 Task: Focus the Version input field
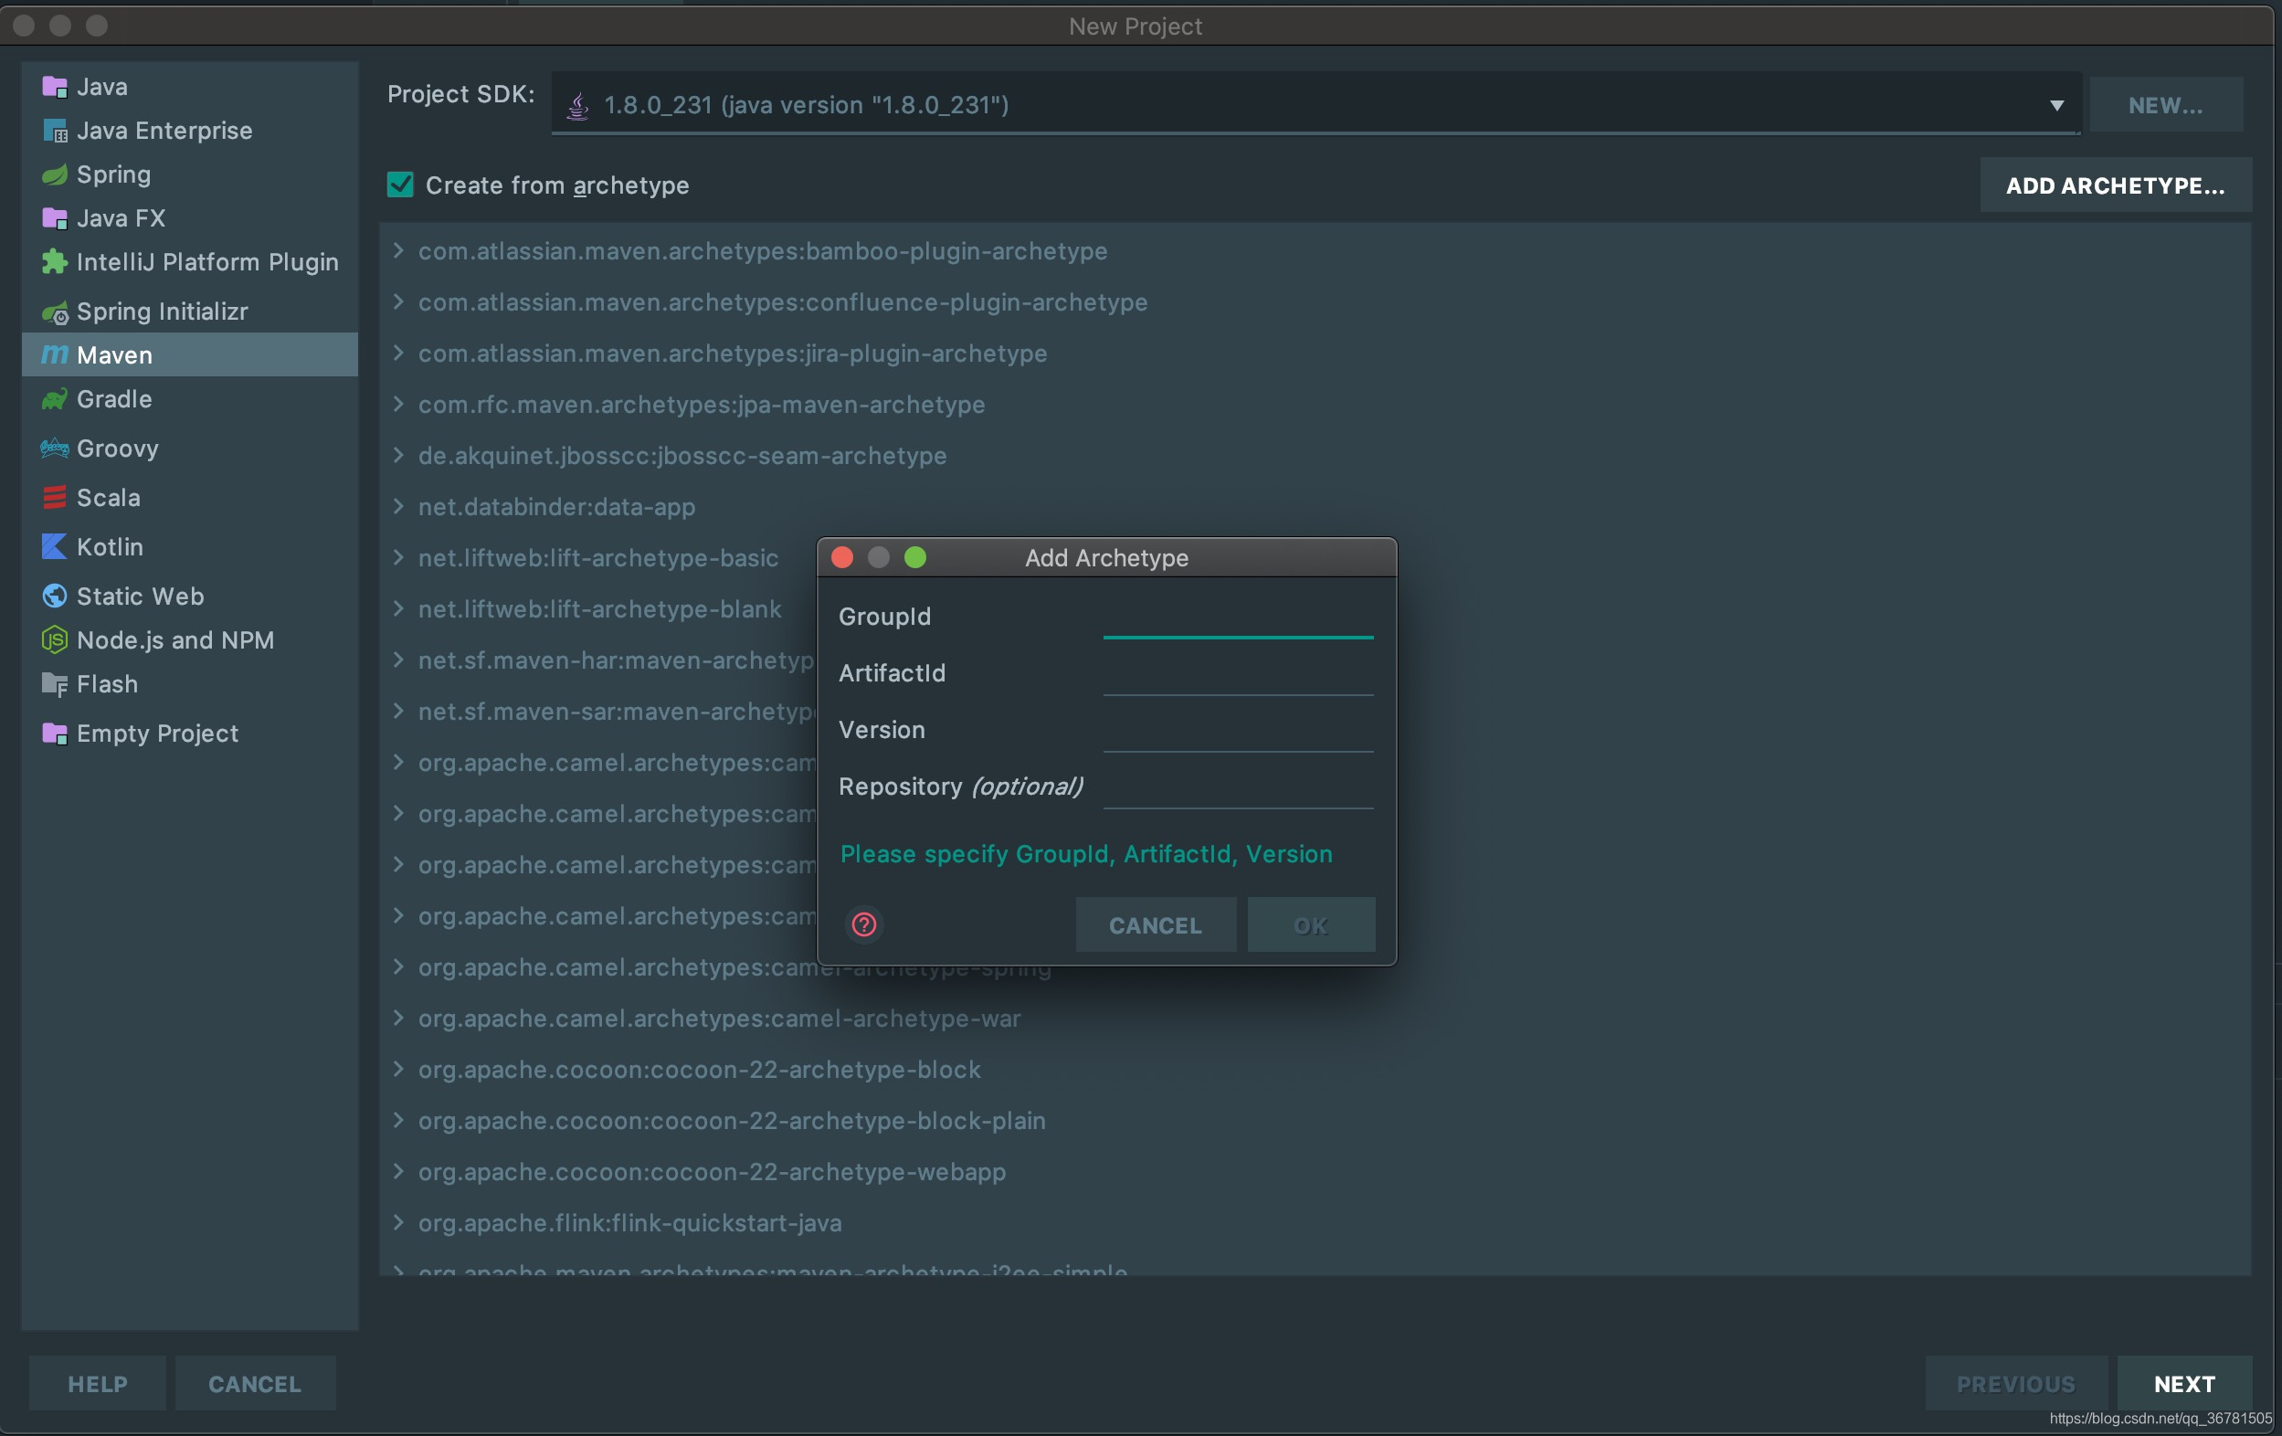pos(1238,731)
